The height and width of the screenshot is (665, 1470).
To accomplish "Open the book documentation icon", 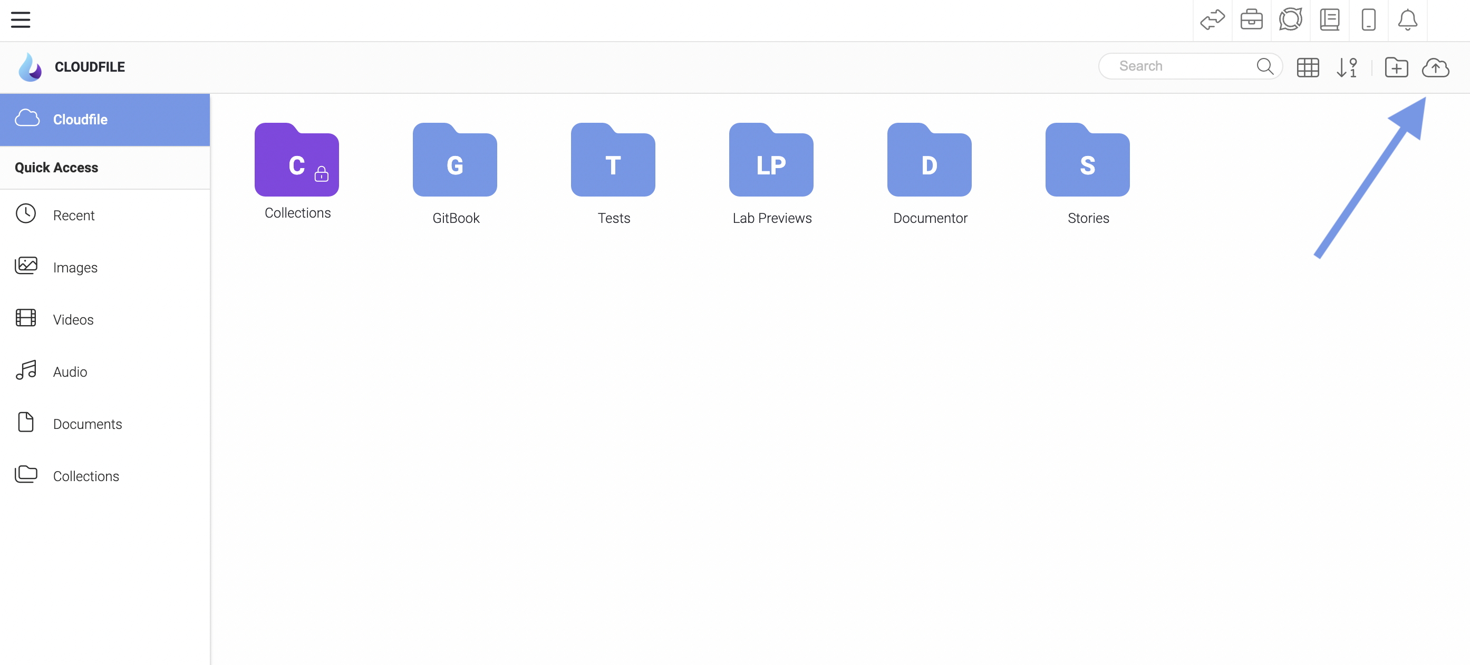I will pos(1330,20).
